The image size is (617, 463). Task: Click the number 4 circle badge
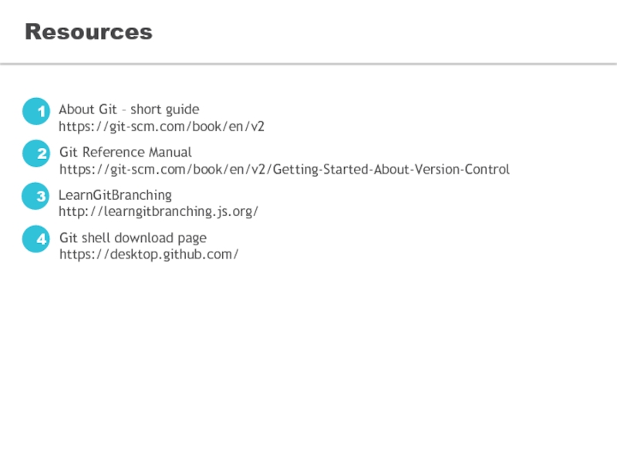35,239
